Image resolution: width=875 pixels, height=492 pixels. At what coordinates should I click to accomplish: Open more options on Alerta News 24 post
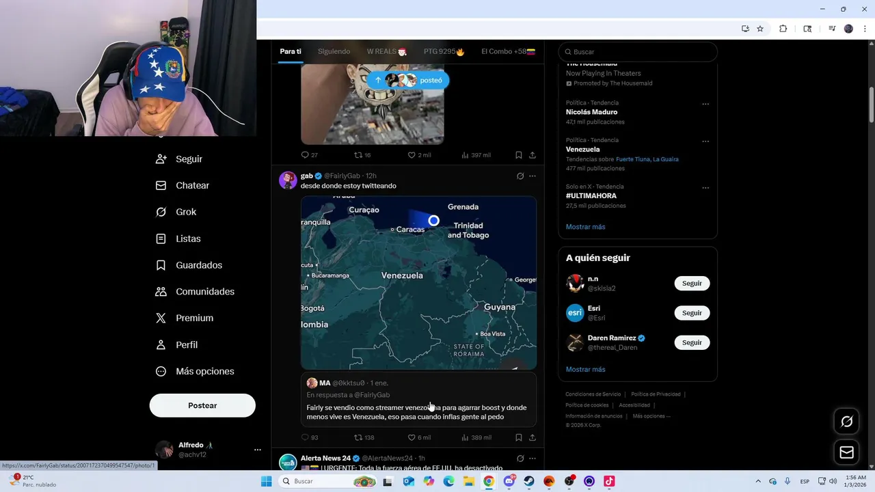point(533,458)
